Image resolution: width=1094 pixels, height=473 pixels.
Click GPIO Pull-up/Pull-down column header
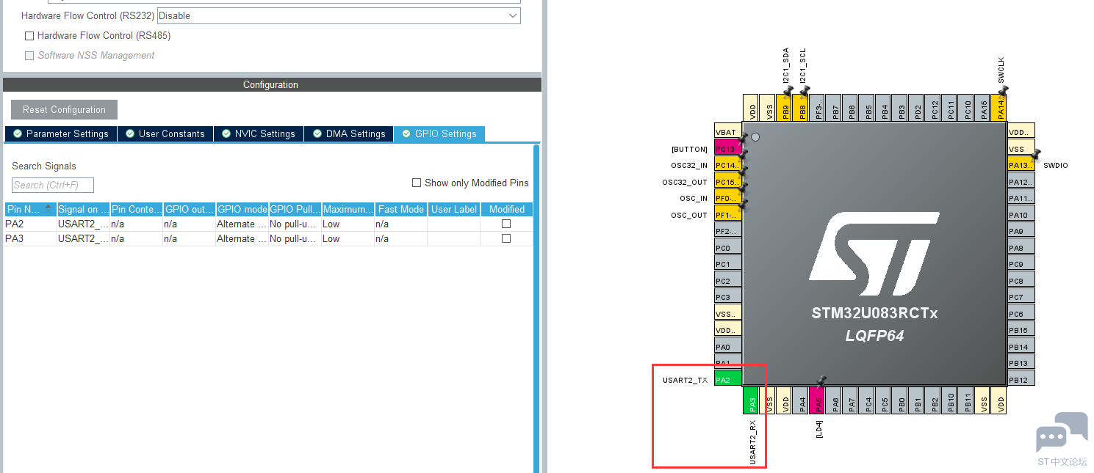[x=295, y=209]
